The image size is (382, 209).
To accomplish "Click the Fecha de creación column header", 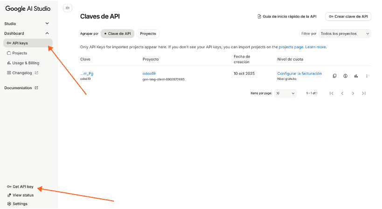I will 242,59.
